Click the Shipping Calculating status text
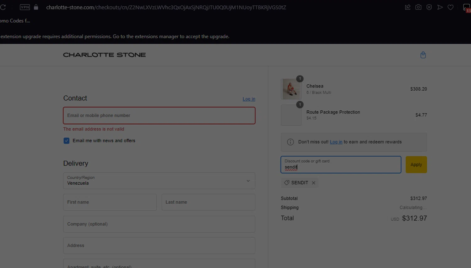The image size is (471, 268). pyautogui.click(x=413, y=208)
